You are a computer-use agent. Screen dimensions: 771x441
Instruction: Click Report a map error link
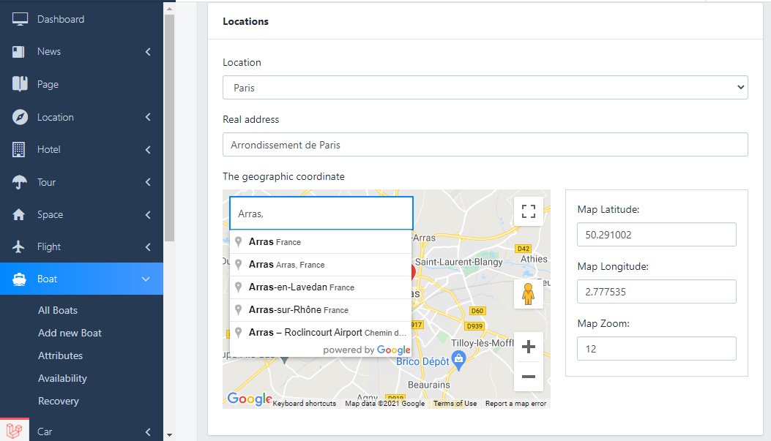pos(515,404)
